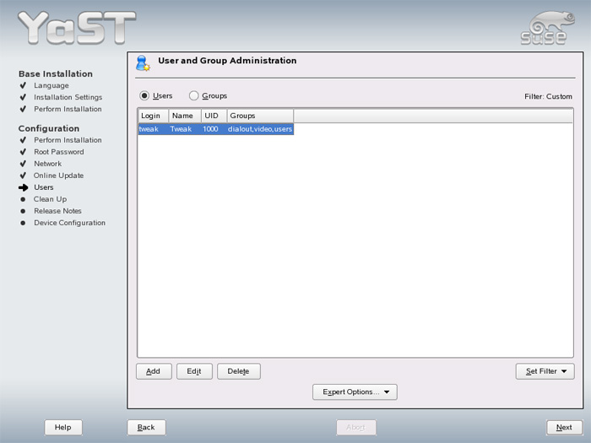Click the bullet beside Device Configuration

(x=23, y=223)
